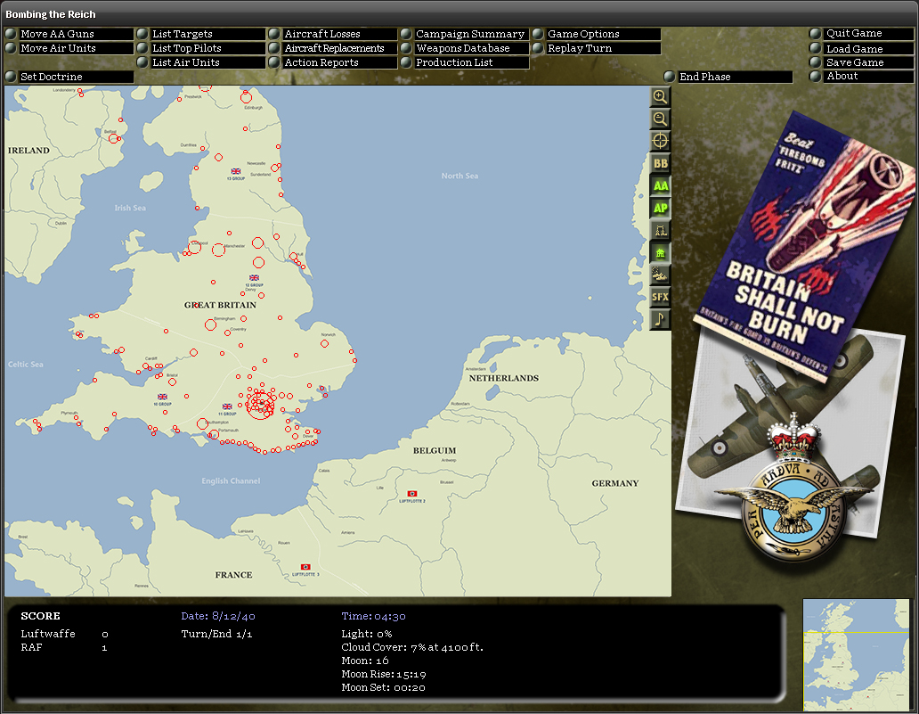Screen dimensions: 919x714
Task: Click the crosshair center-map icon
Action: [660, 141]
